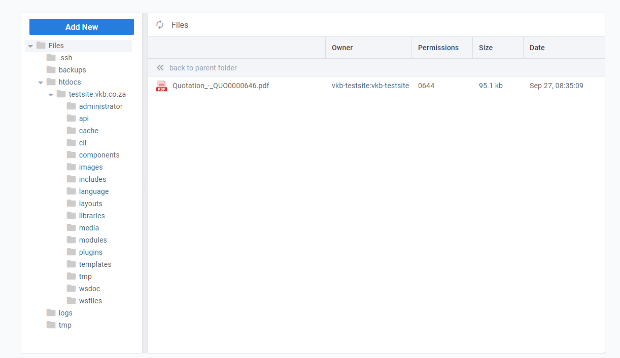Select the .ssh folder icon
Screen dimensions: 620x358
50,57
